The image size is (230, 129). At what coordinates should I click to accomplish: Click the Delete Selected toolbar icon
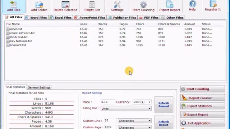(65, 4)
